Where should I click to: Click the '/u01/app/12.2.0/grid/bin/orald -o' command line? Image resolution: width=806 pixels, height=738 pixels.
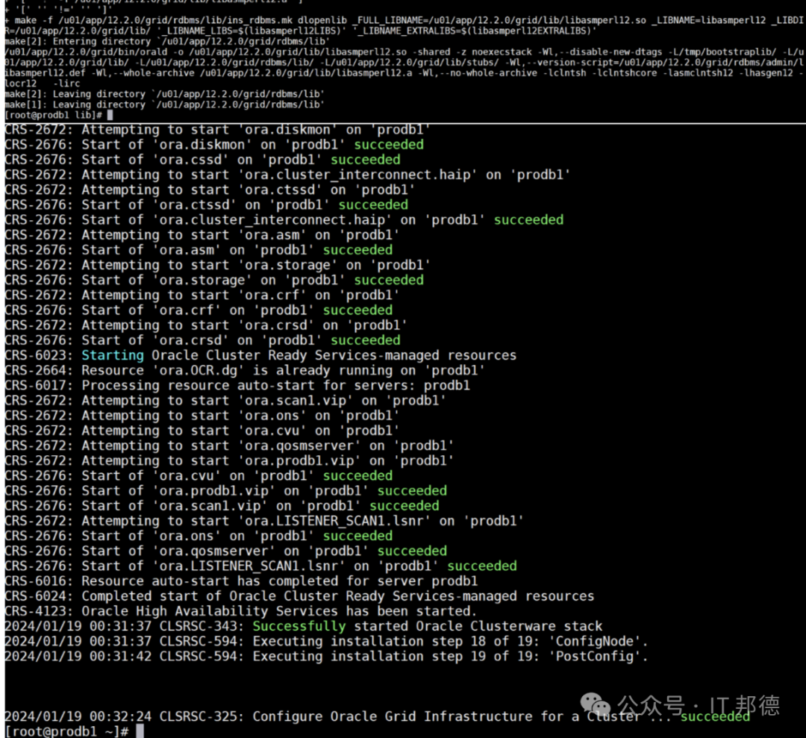click(x=404, y=67)
